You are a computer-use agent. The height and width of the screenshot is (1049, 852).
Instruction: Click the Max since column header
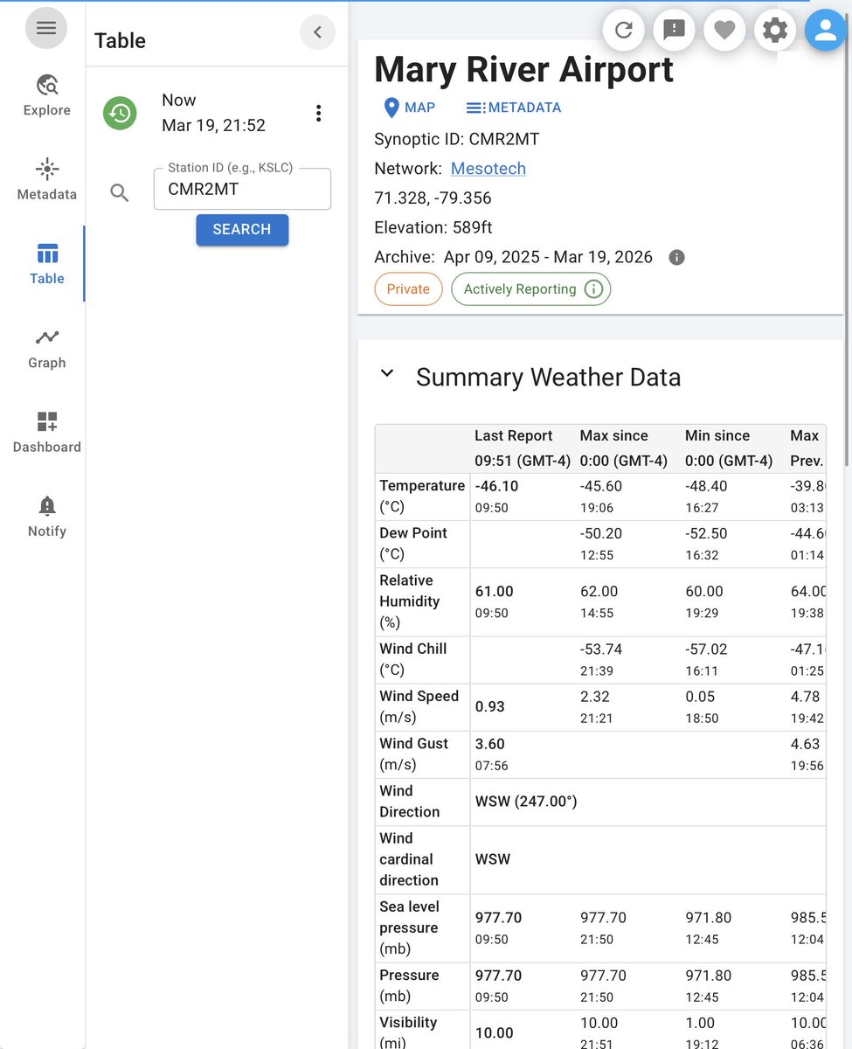624,448
